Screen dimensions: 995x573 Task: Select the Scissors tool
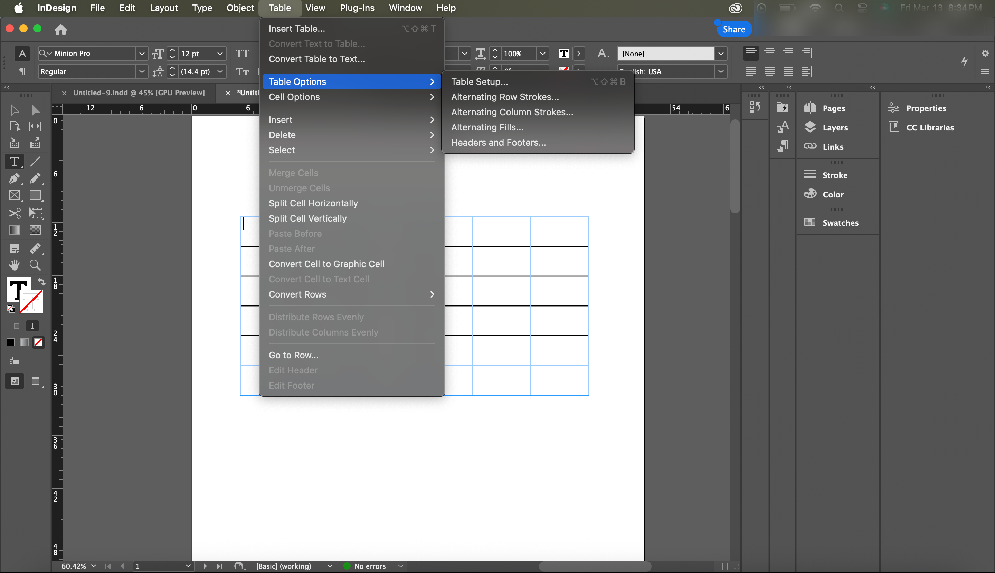[14, 213]
